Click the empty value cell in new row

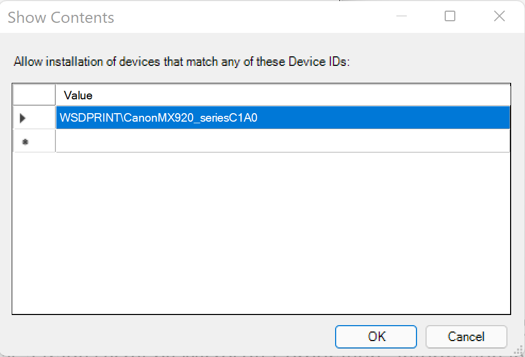(x=282, y=141)
